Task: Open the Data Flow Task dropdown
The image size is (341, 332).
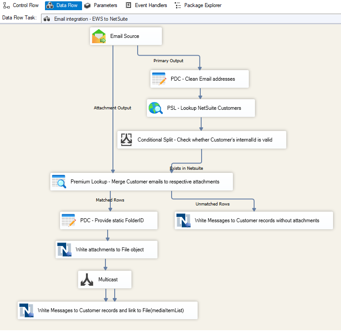Action: (x=191, y=19)
